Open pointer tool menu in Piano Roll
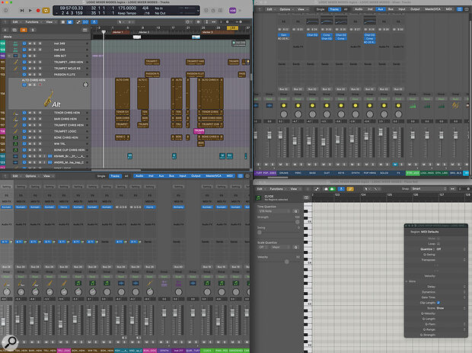This screenshot has width=472, height=353. click(367, 189)
